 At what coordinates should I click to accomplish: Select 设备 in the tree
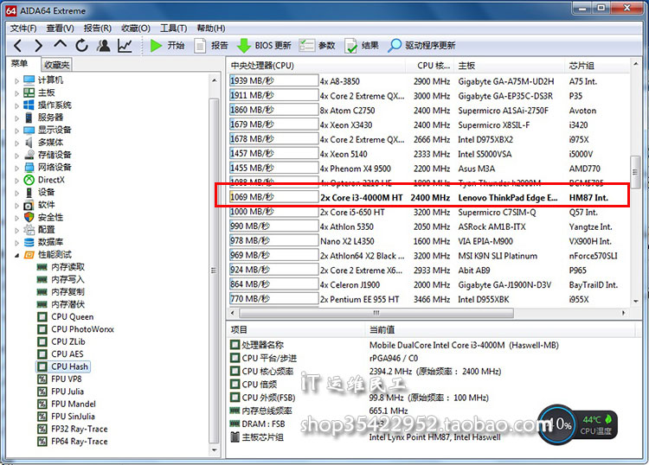[46, 192]
